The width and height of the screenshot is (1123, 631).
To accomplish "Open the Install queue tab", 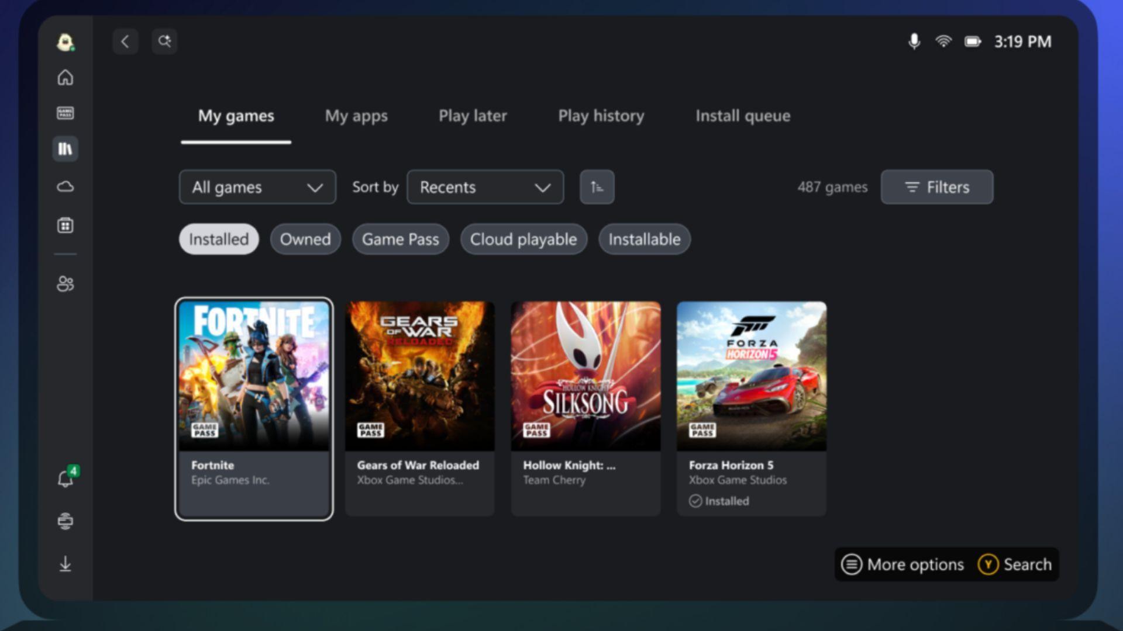I will click(x=743, y=116).
